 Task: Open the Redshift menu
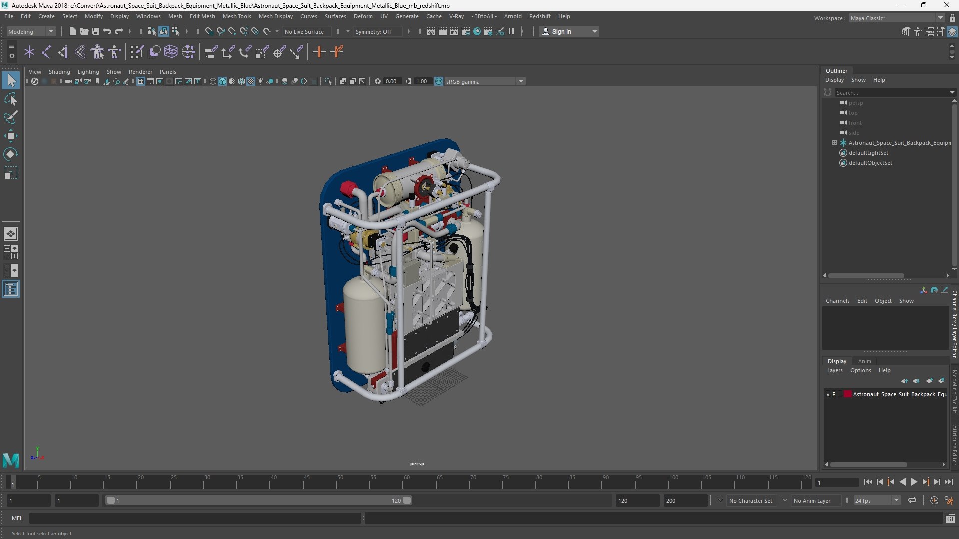point(540,16)
